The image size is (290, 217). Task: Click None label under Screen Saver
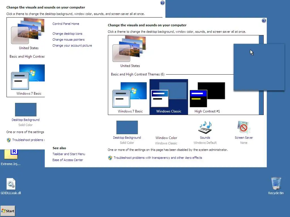click(x=244, y=143)
